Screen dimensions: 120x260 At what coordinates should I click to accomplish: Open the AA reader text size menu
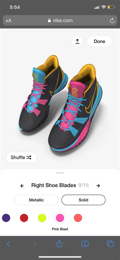click(8, 21)
